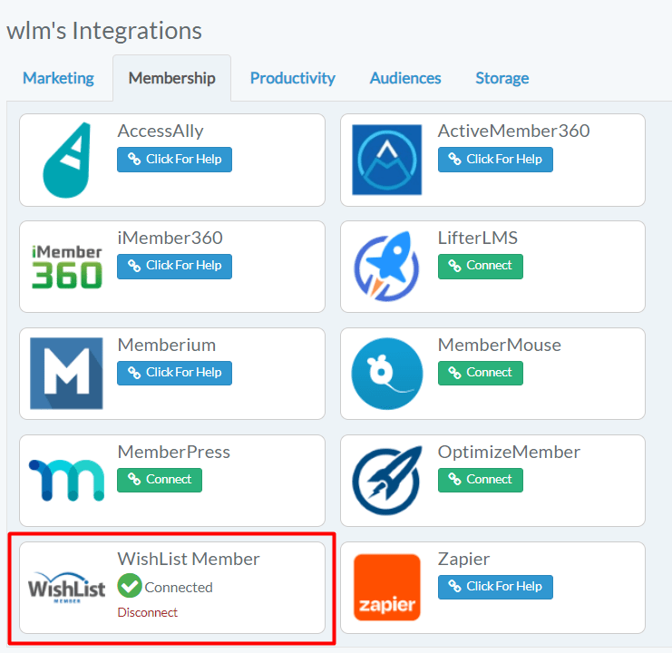Open the Storage tab
This screenshot has width=672, height=653.
(x=502, y=78)
